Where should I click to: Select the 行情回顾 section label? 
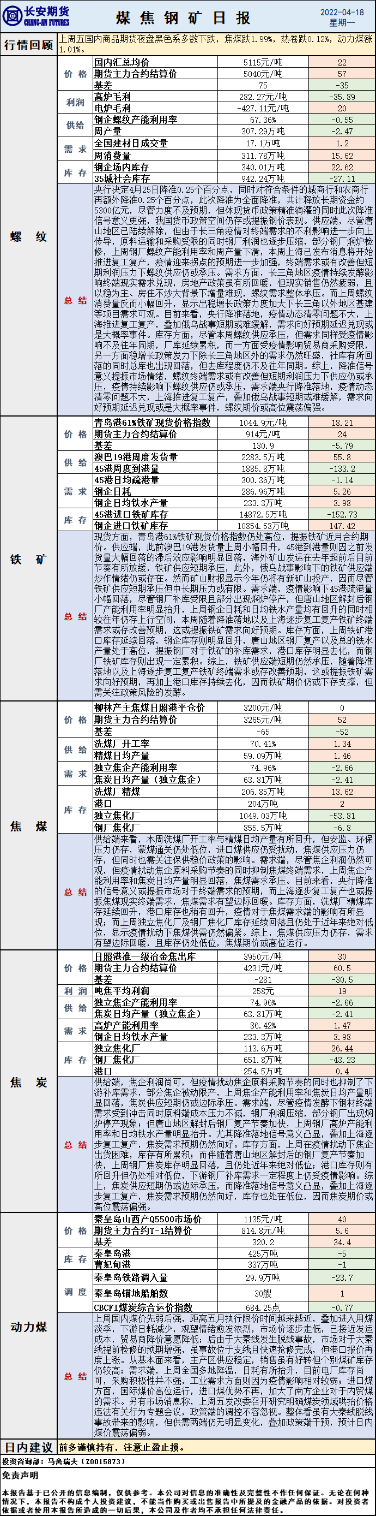[x=29, y=45]
